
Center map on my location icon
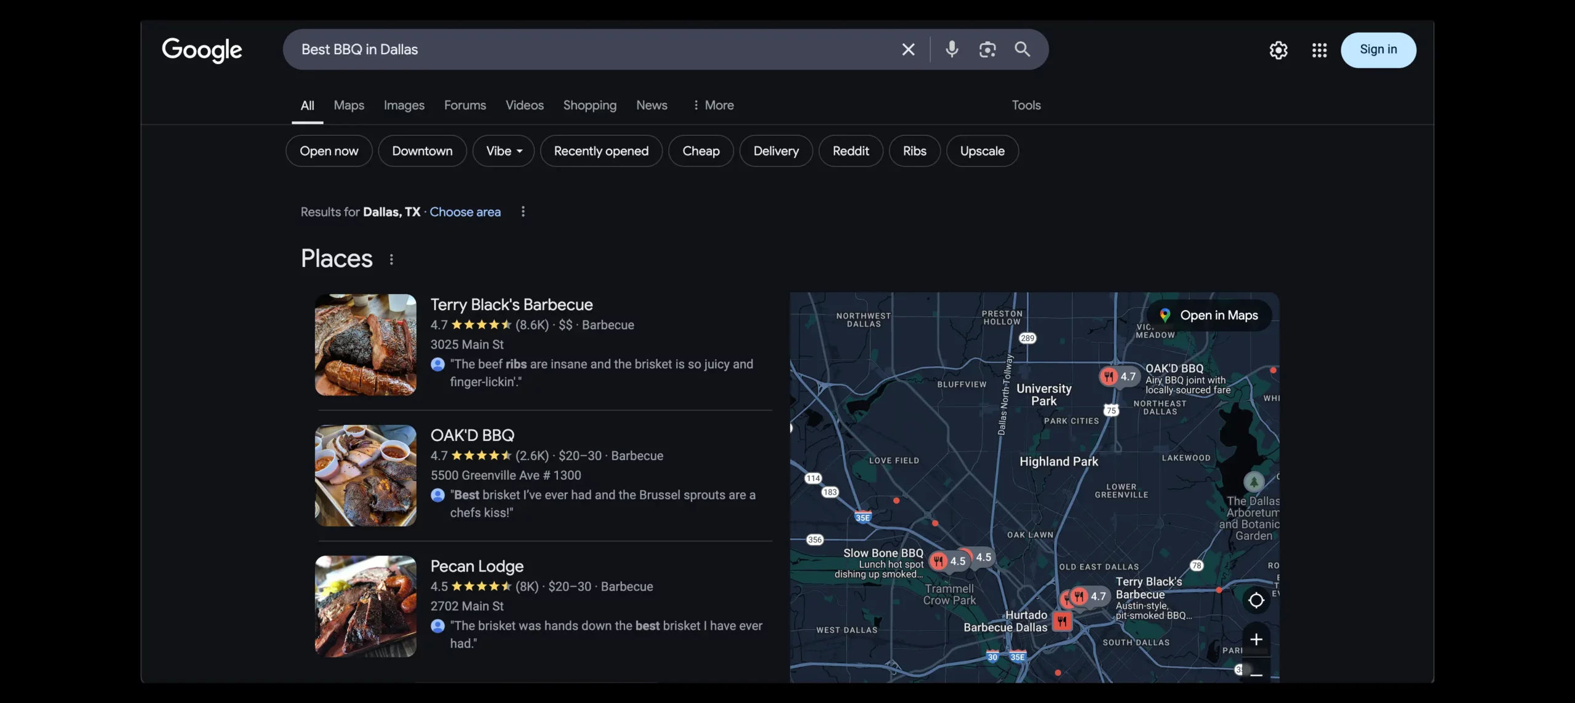(1256, 600)
